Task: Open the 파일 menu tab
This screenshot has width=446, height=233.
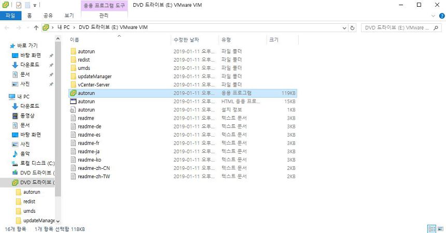Action: (10, 16)
